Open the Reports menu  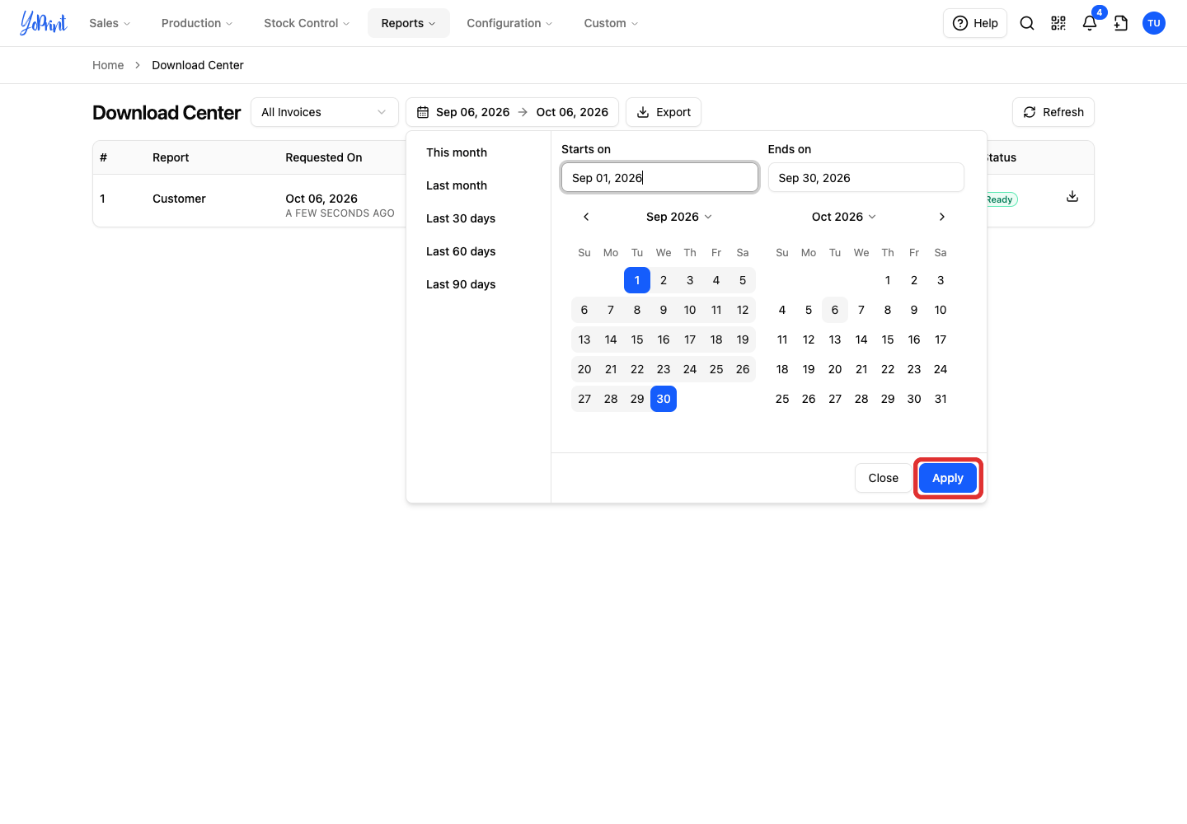(x=409, y=23)
